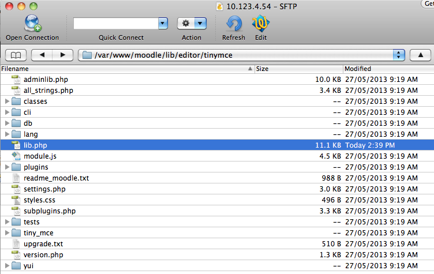Viewport: 434px width, 274px height.
Task: Sort by the Size column header
Action: 297,69
